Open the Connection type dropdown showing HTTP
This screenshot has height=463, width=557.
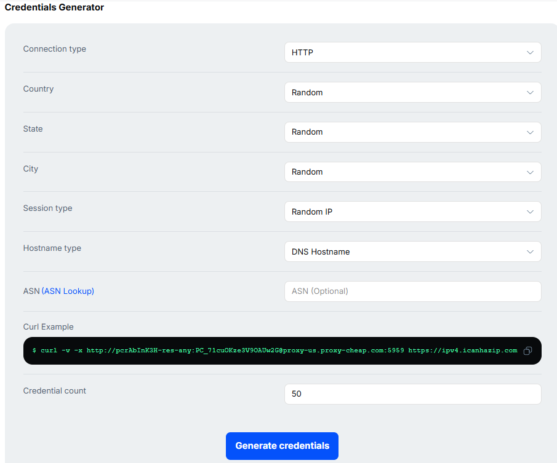coord(412,52)
